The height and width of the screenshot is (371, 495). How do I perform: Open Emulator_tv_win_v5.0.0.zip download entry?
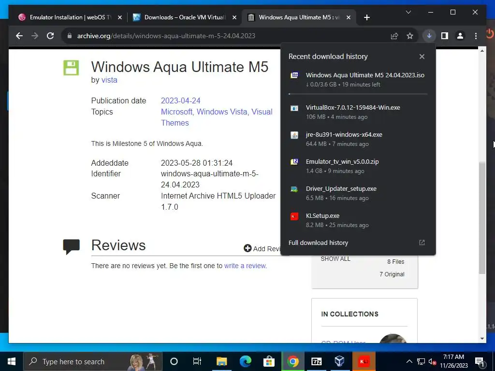358,166
